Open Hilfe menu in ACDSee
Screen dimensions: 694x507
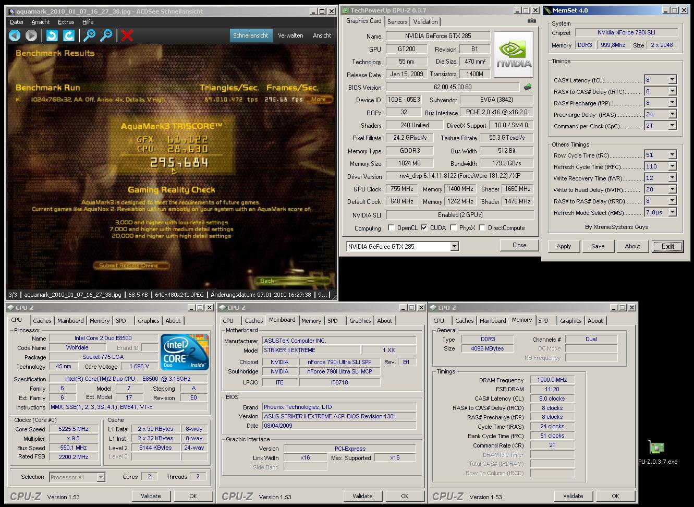(x=88, y=22)
